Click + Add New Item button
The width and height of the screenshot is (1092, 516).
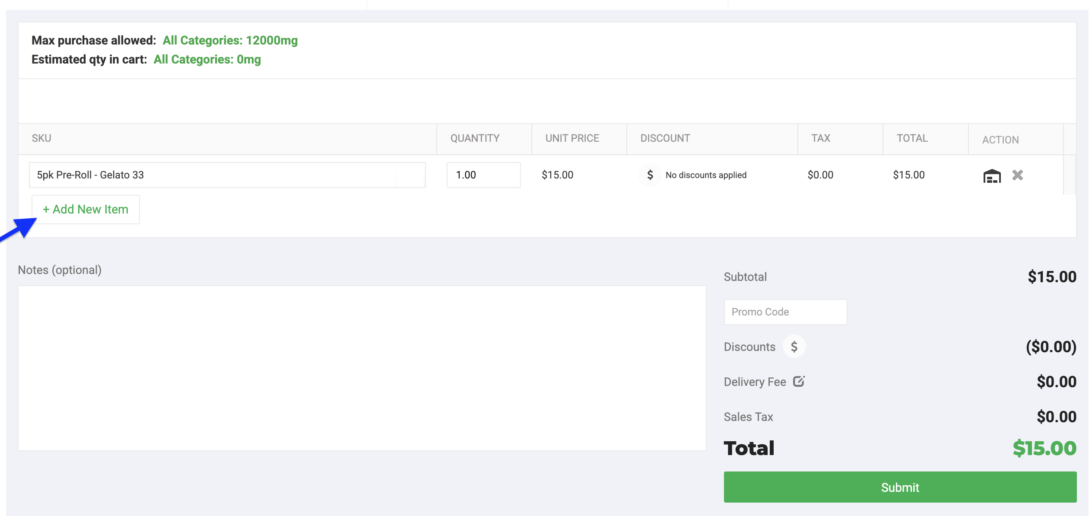[x=86, y=210]
